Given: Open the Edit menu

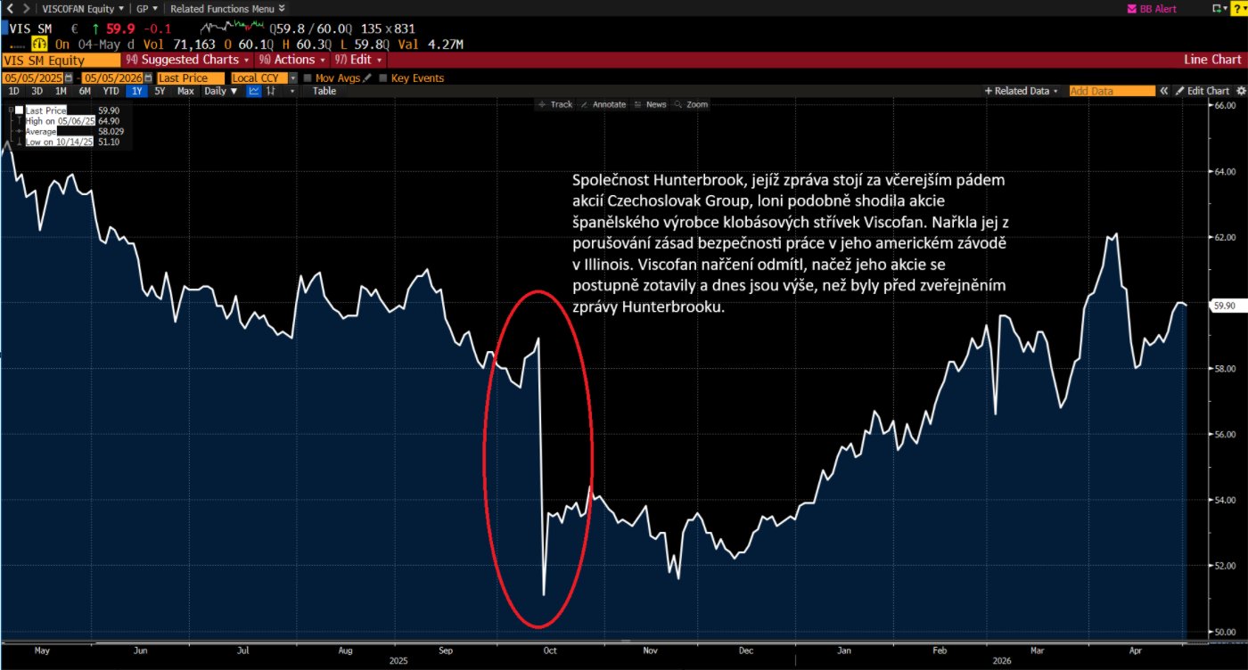Looking at the screenshot, I should [x=359, y=60].
